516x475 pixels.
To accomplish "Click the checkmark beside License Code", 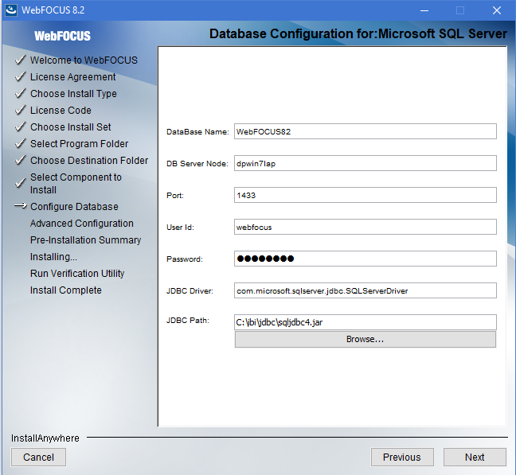I will coord(21,110).
